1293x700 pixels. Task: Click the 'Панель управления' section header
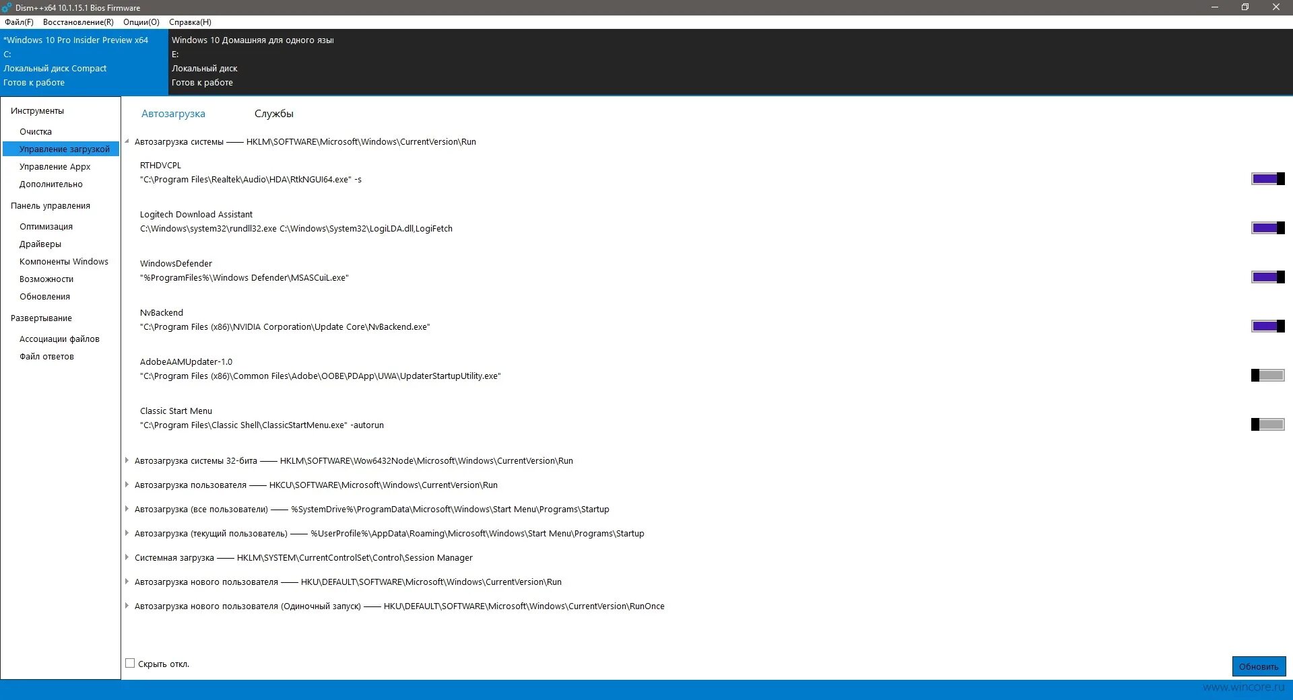(51, 206)
